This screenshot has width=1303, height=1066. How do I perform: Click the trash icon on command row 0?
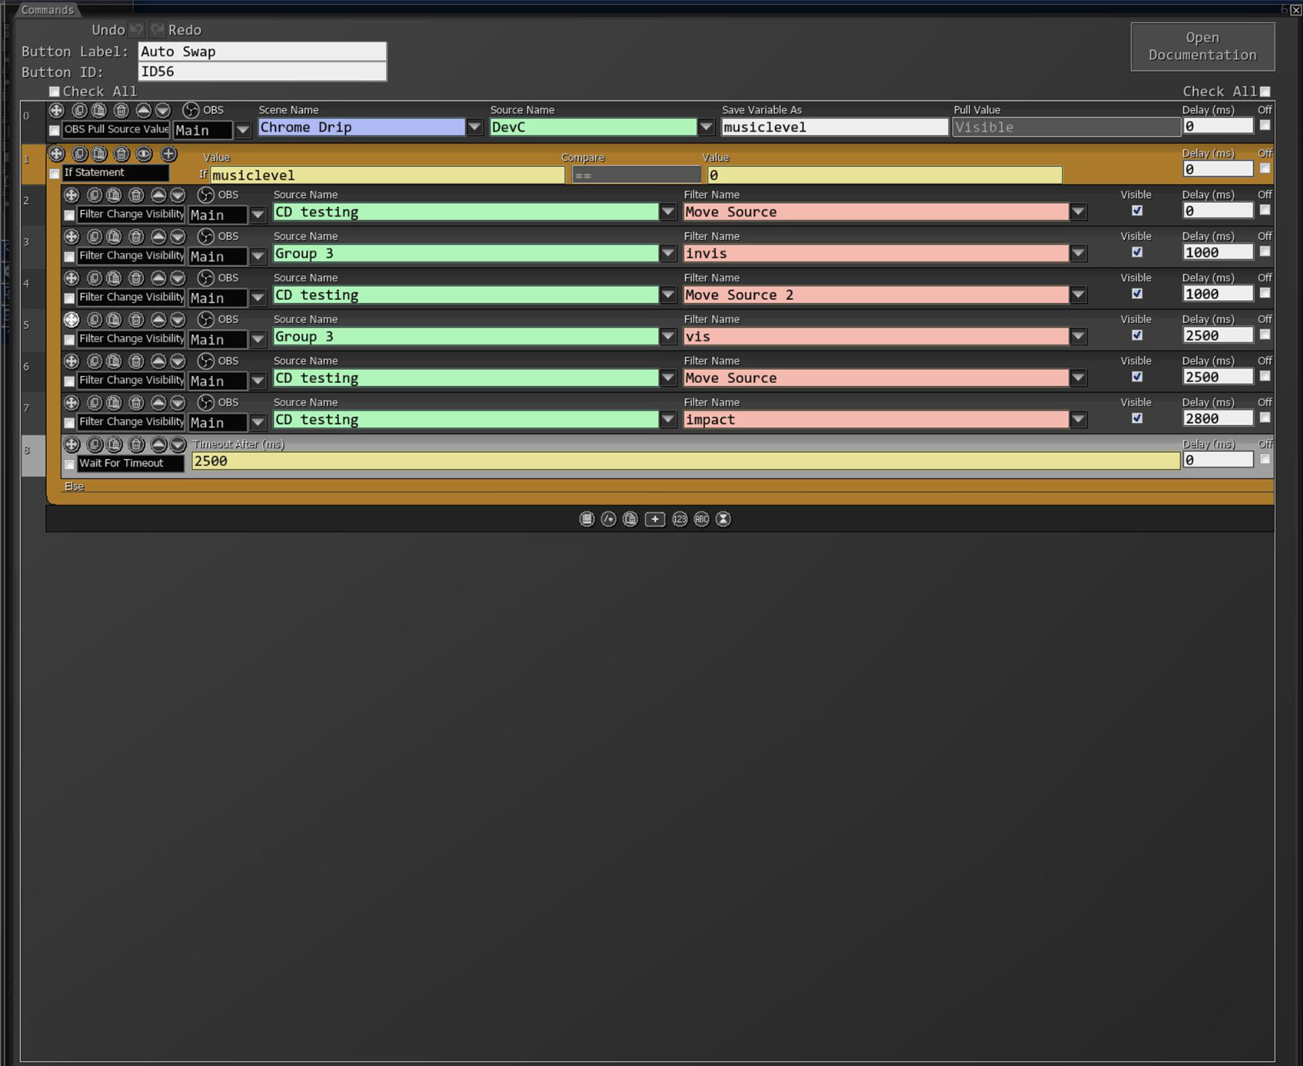121,110
